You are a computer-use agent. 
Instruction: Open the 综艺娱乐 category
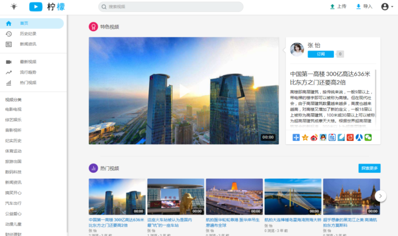click(13, 119)
